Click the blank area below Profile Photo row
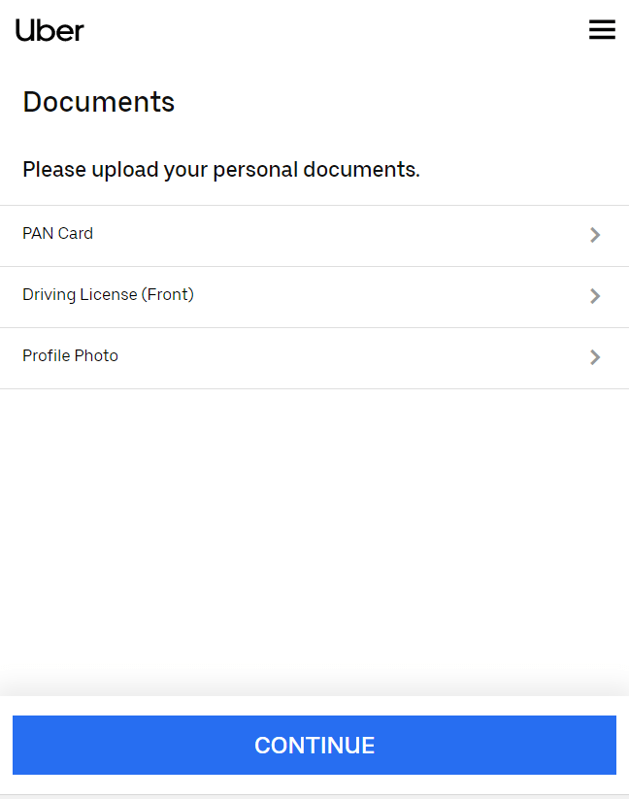Screen dimensions: 629x799 click(314, 535)
